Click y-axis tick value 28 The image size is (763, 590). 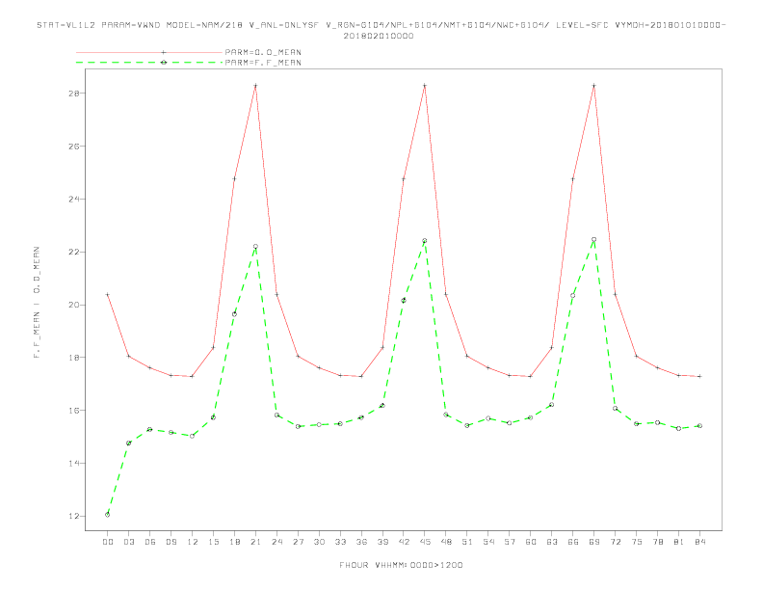74,93
